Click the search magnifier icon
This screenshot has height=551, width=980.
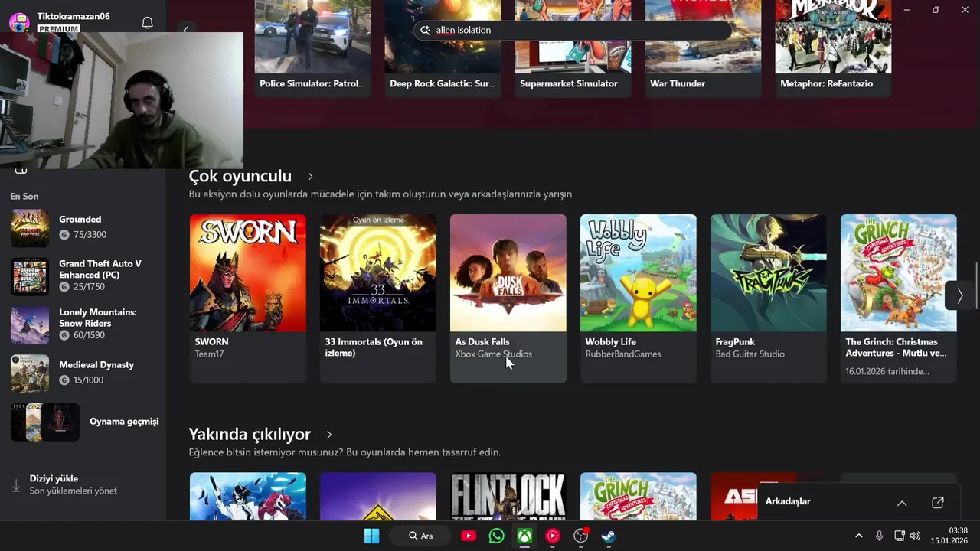[426, 30]
